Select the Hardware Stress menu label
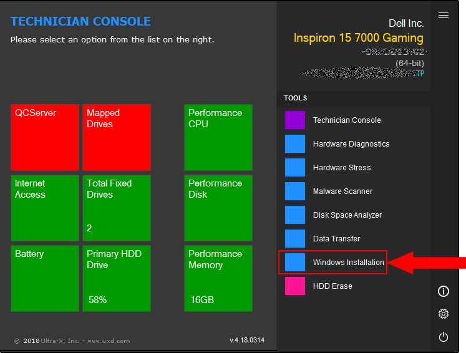The width and height of the screenshot is (466, 353). click(342, 168)
